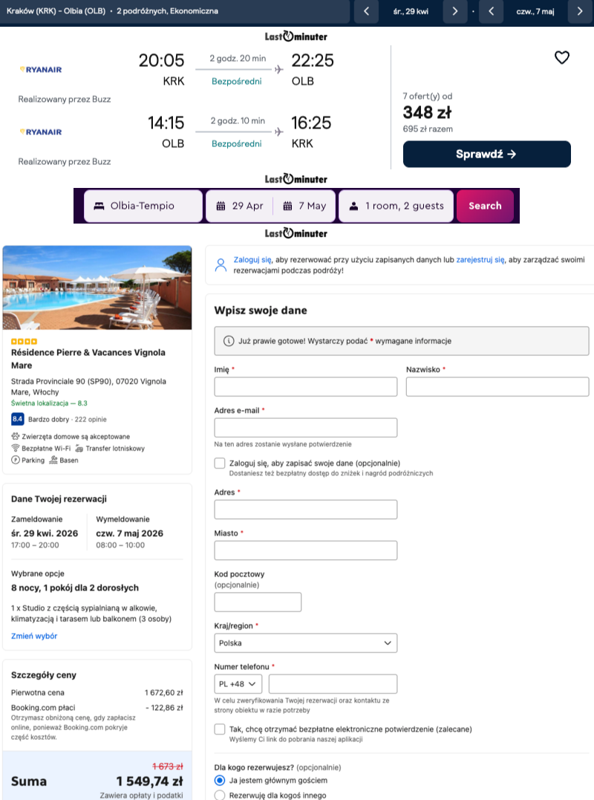The width and height of the screenshot is (594, 800).
Task: Go to previous return date arrow
Action: pos(491,11)
